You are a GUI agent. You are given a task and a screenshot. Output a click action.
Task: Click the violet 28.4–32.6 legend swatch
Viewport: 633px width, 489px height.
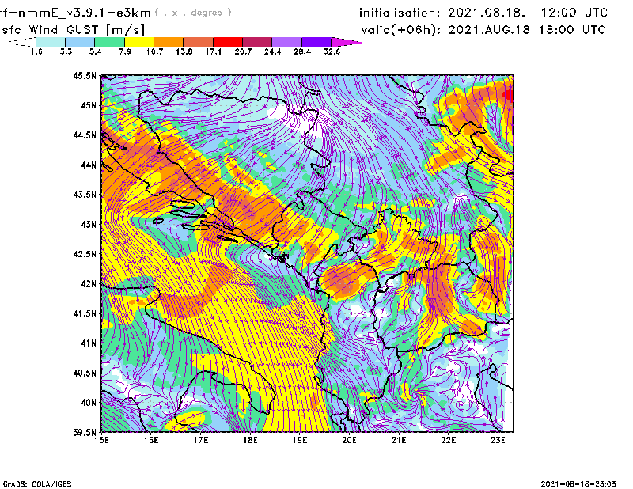click(x=317, y=41)
